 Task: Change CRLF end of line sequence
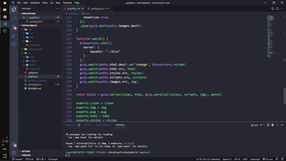tap(245, 159)
